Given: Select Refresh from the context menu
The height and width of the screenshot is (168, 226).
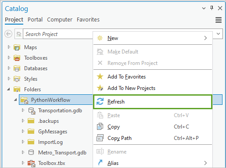Looking at the screenshot, I should pos(153,102).
